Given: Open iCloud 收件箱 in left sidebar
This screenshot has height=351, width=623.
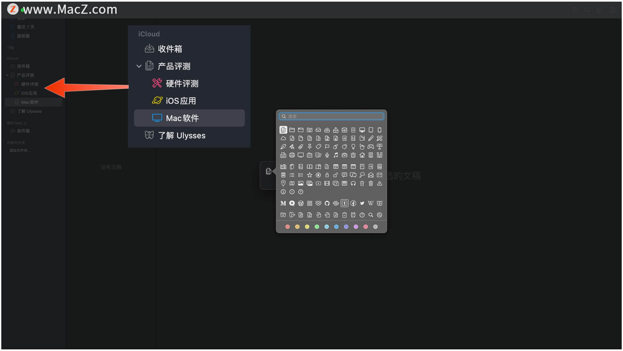Looking at the screenshot, I should [x=23, y=66].
